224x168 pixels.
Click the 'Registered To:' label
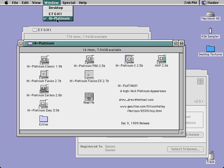(x=92, y=146)
